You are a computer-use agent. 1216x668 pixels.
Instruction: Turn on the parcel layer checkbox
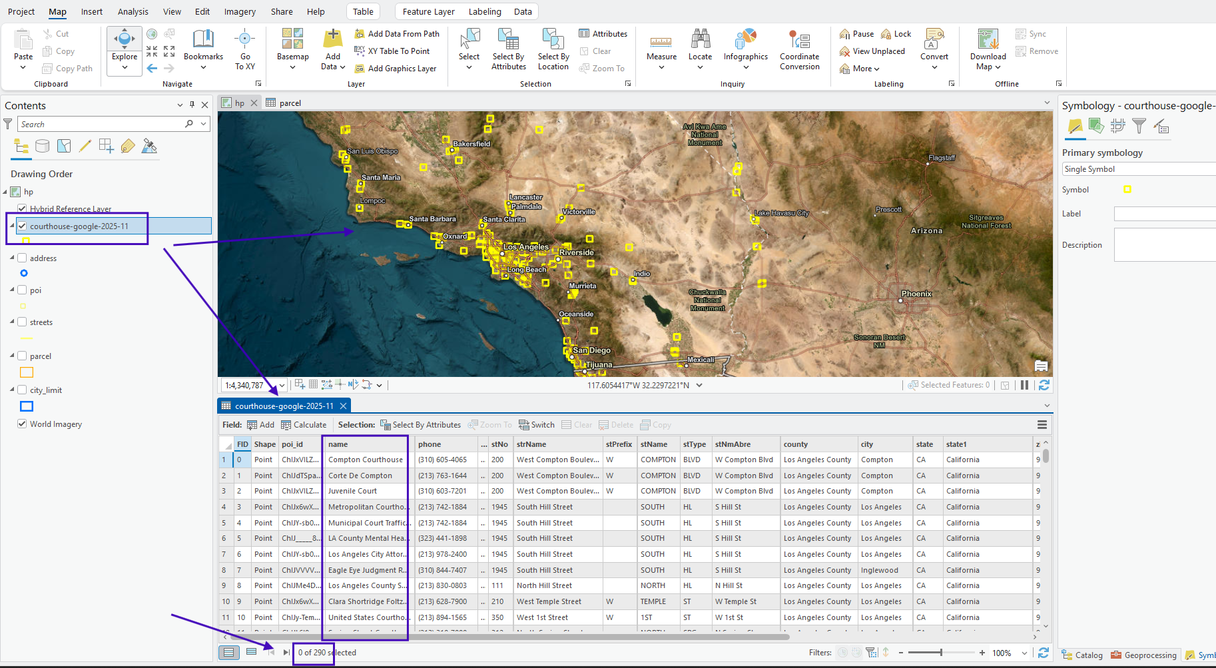23,356
